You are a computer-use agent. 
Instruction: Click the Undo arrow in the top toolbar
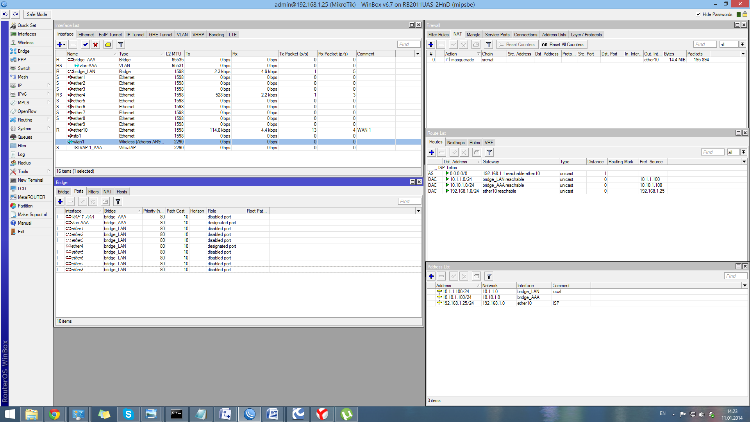pyautogui.click(x=5, y=14)
